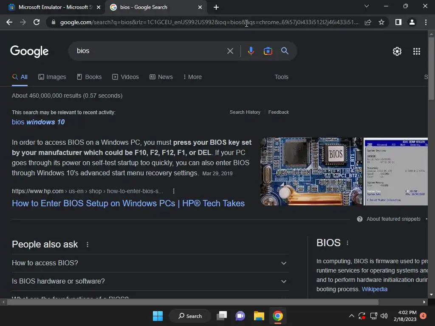
Task: Open the More search filters menu
Action: click(x=192, y=77)
